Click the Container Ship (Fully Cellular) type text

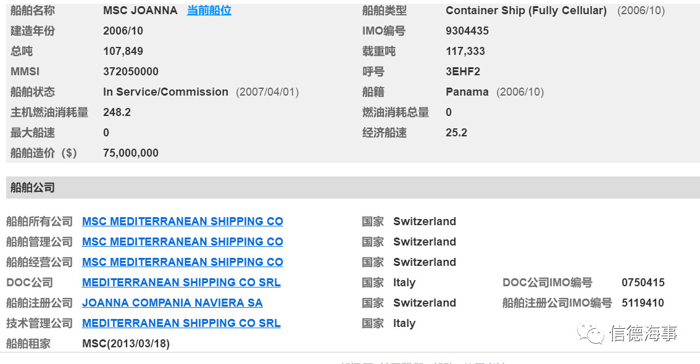click(x=526, y=10)
